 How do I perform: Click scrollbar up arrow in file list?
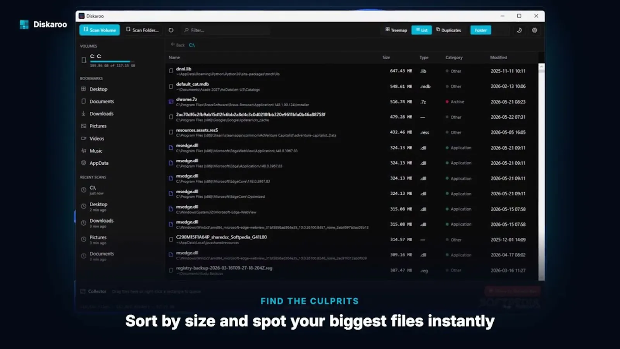click(x=541, y=67)
